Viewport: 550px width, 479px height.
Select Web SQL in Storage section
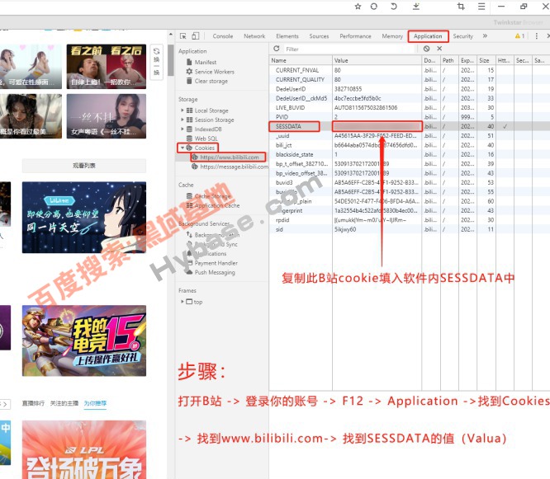(x=206, y=139)
